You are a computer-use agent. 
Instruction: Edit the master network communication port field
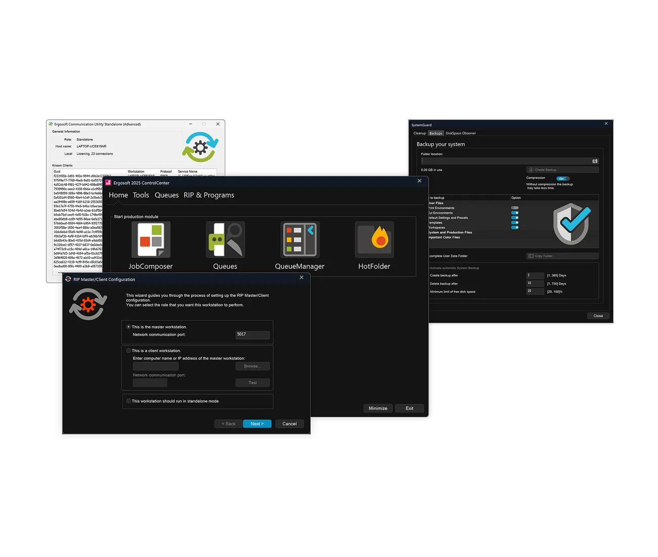(x=253, y=335)
